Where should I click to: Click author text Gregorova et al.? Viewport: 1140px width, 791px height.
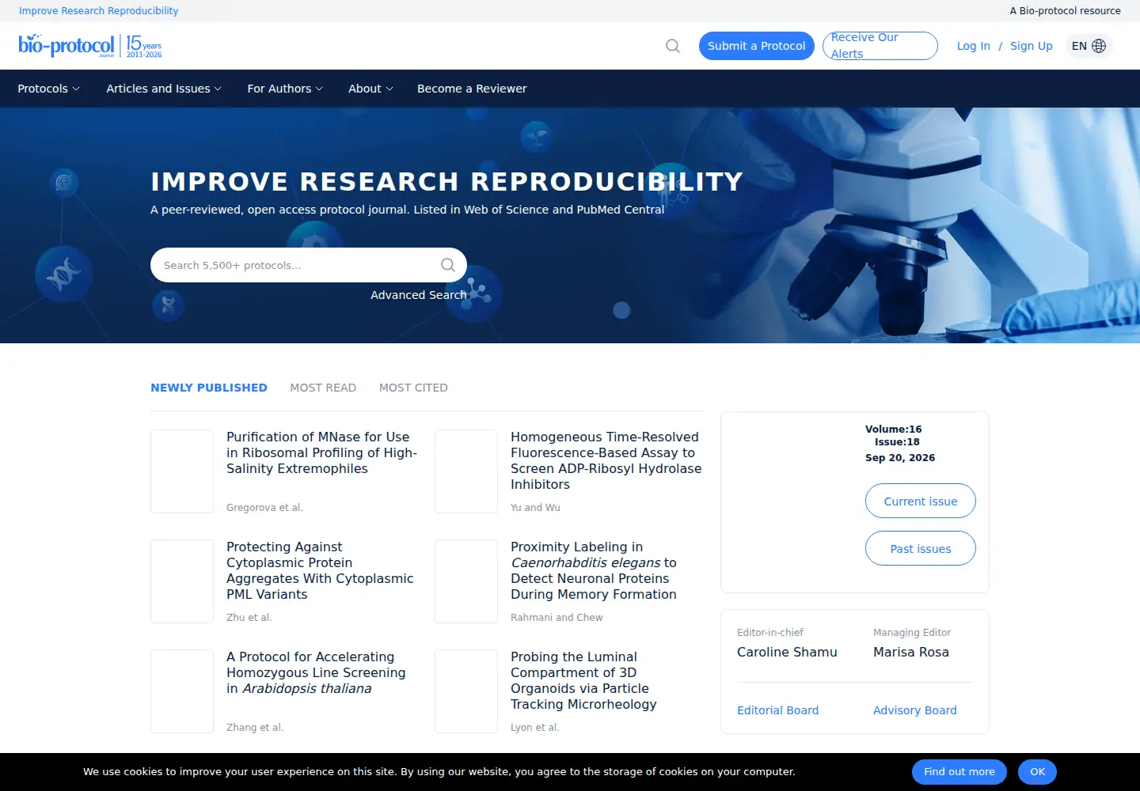pos(264,508)
